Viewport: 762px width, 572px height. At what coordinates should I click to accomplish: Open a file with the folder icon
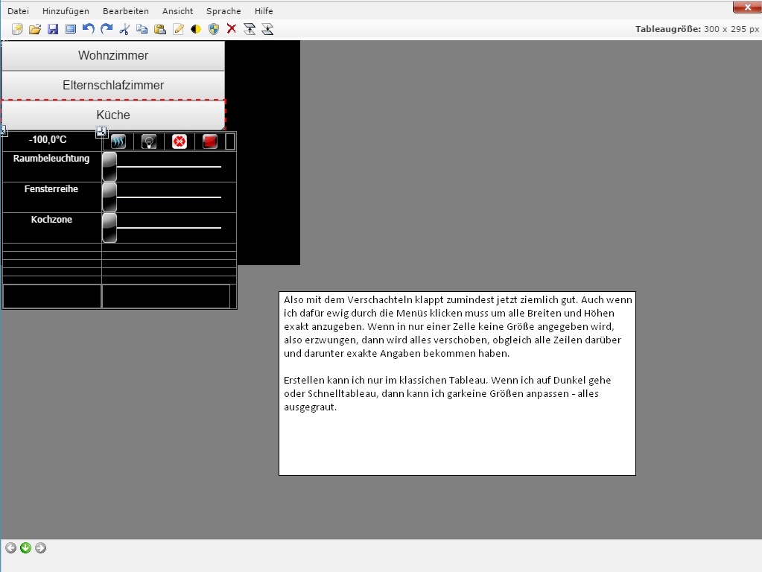pyautogui.click(x=34, y=29)
